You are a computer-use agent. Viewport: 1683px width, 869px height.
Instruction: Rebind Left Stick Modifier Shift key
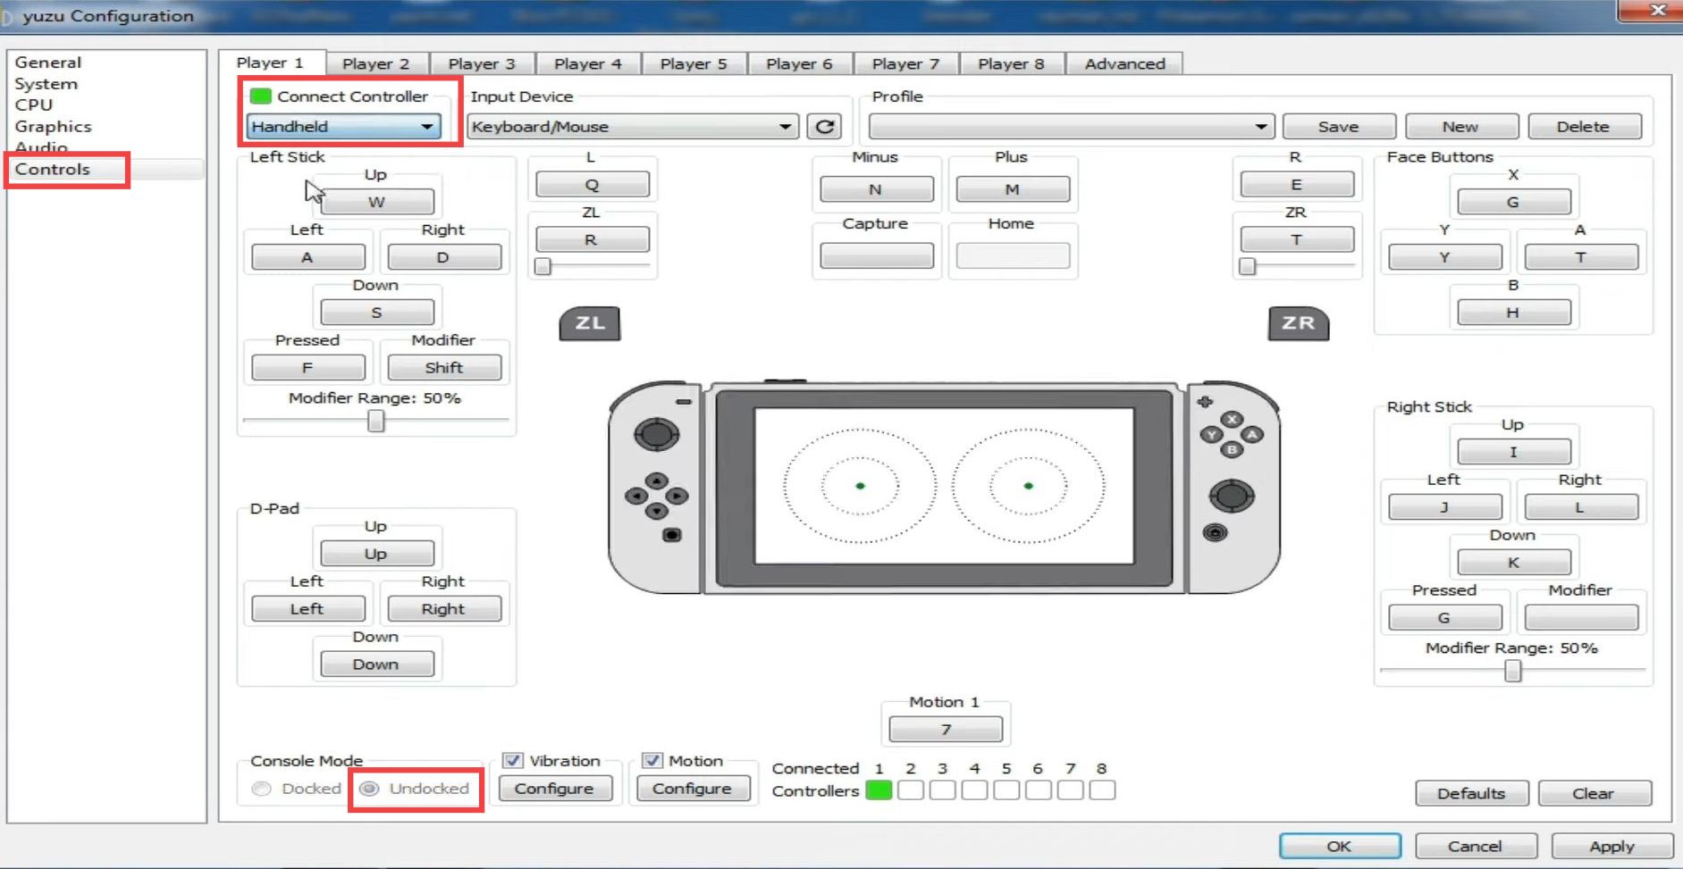(444, 367)
